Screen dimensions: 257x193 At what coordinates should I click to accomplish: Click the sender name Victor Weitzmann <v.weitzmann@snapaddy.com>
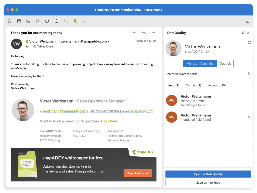pyautogui.click(x=69, y=41)
